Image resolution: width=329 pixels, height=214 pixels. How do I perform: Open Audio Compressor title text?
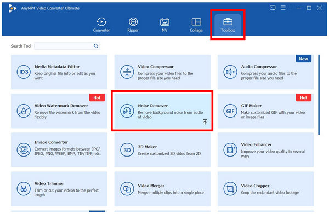click(259, 67)
